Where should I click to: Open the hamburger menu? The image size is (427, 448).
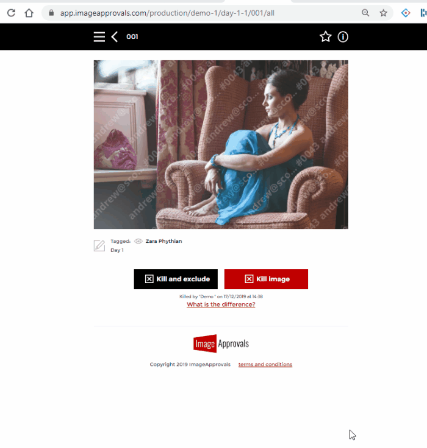99,37
